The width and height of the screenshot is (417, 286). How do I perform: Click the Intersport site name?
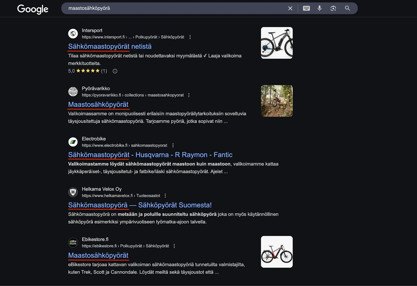pyautogui.click(x=92, y=31)
